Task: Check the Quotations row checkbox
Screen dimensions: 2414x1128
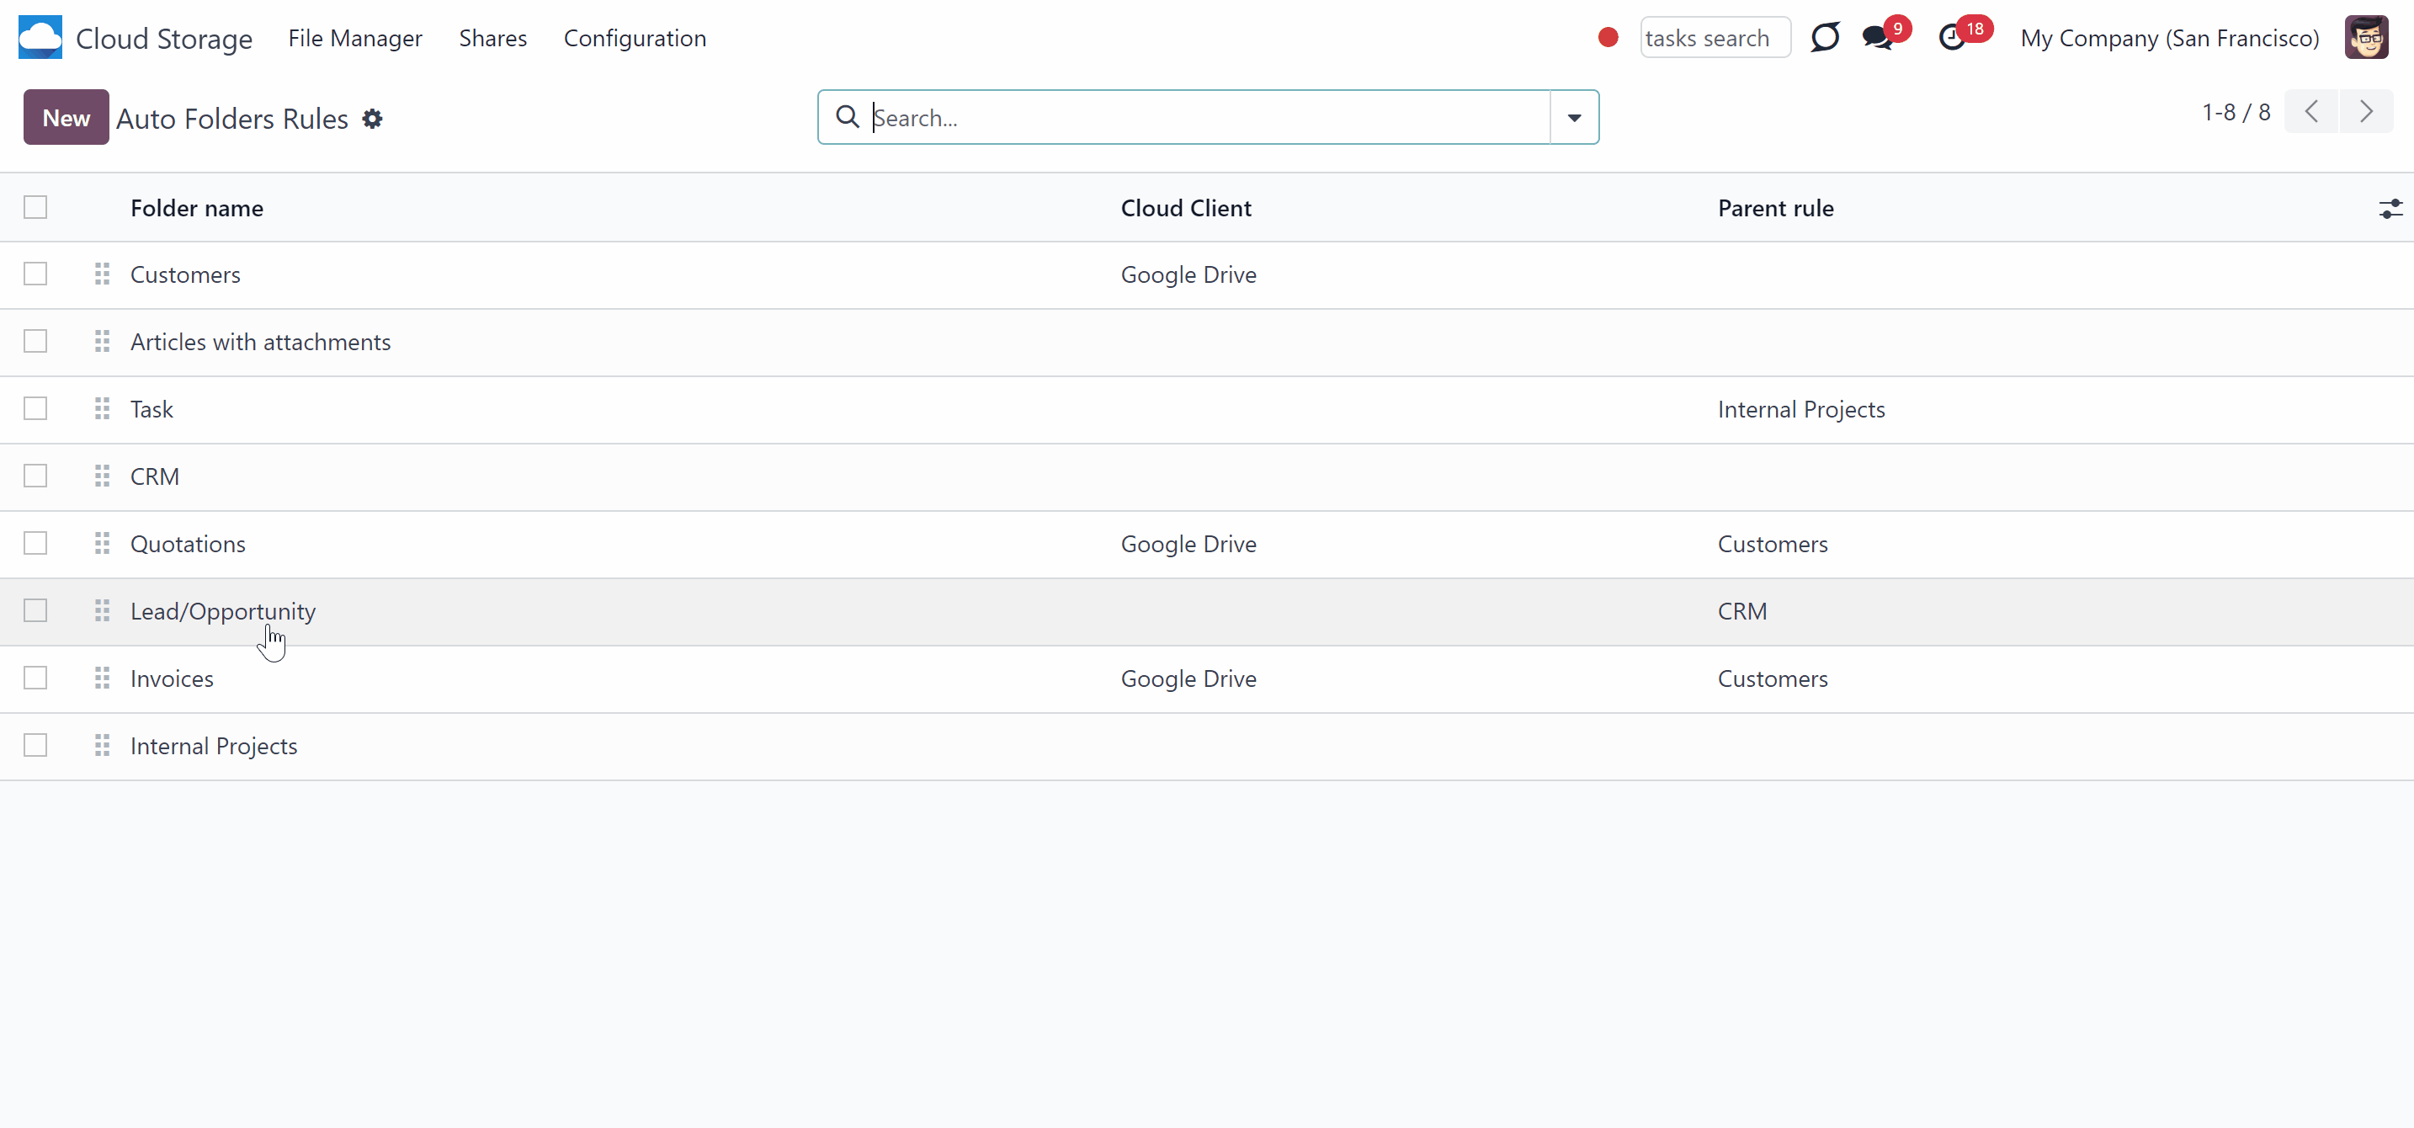Action: pos(35,544)
